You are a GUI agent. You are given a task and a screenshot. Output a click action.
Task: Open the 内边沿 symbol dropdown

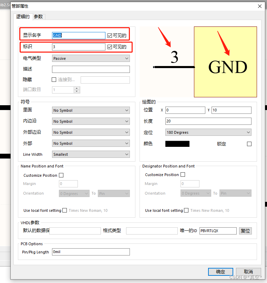click(91, 121)
